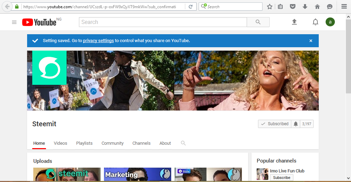Click the YouTube search magnifier button

(x=258, y=22)
